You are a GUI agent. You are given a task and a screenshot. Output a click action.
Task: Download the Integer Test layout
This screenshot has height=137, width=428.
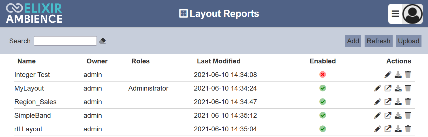(x=398, y=75)
